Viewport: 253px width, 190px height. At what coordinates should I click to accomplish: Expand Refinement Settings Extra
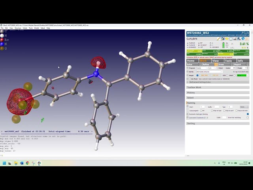[219, 82]
